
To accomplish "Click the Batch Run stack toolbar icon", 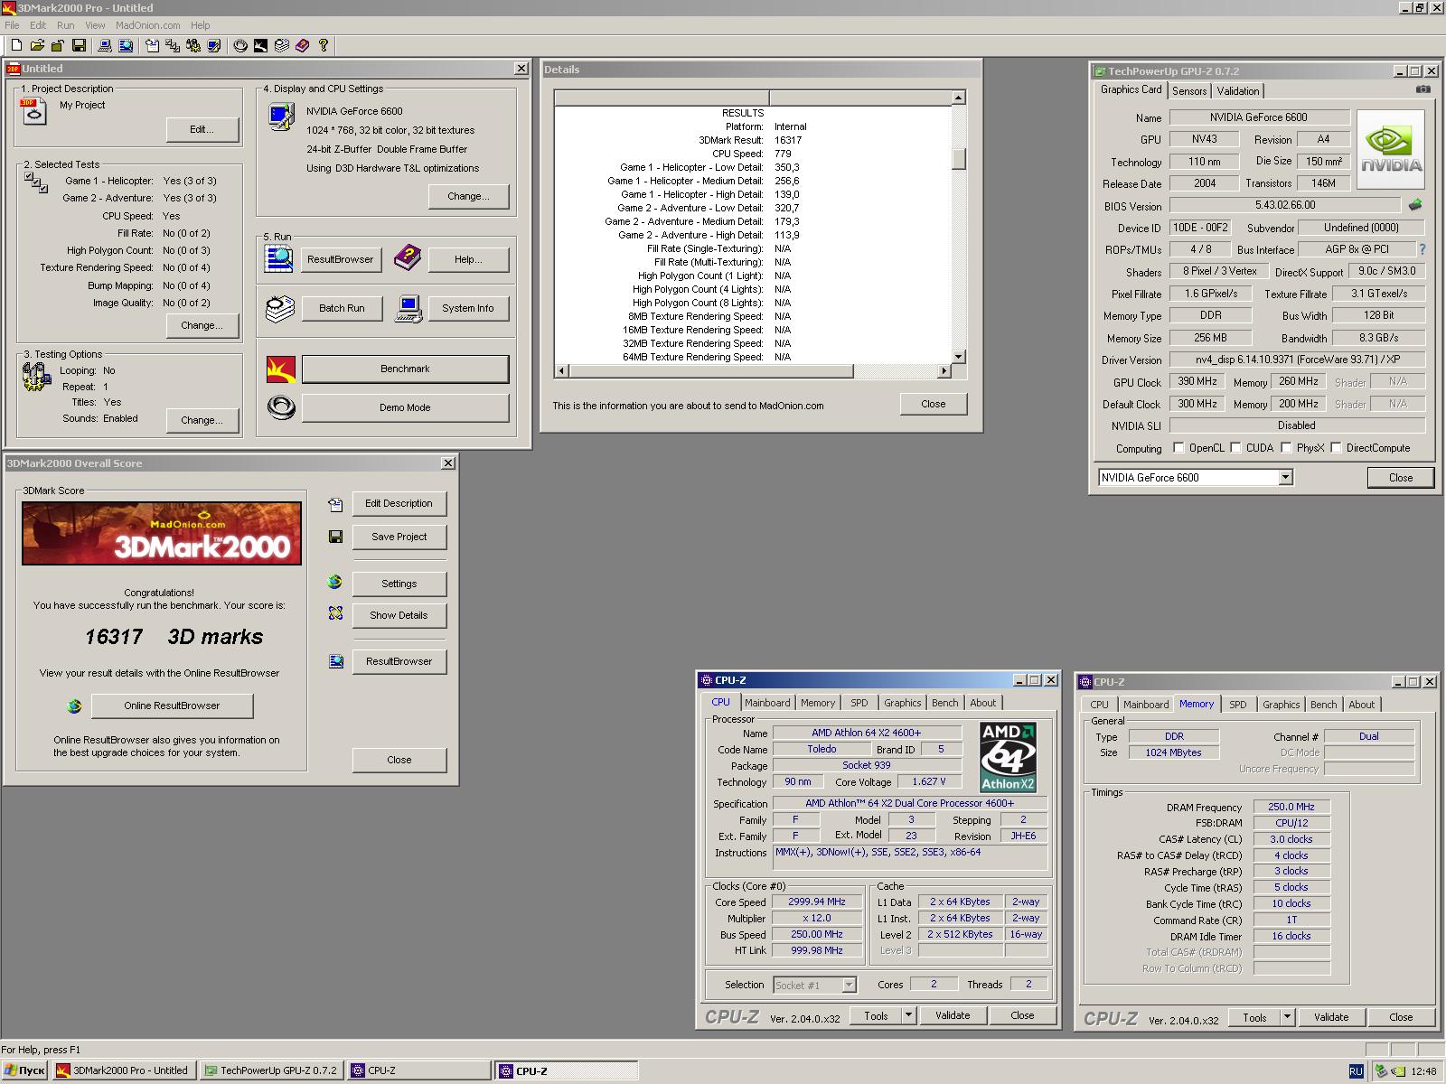I will [x=282, y=45].
